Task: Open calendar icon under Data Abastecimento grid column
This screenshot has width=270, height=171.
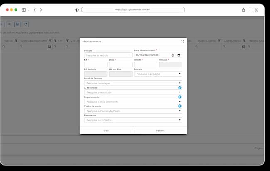Action: coord(49,47)
